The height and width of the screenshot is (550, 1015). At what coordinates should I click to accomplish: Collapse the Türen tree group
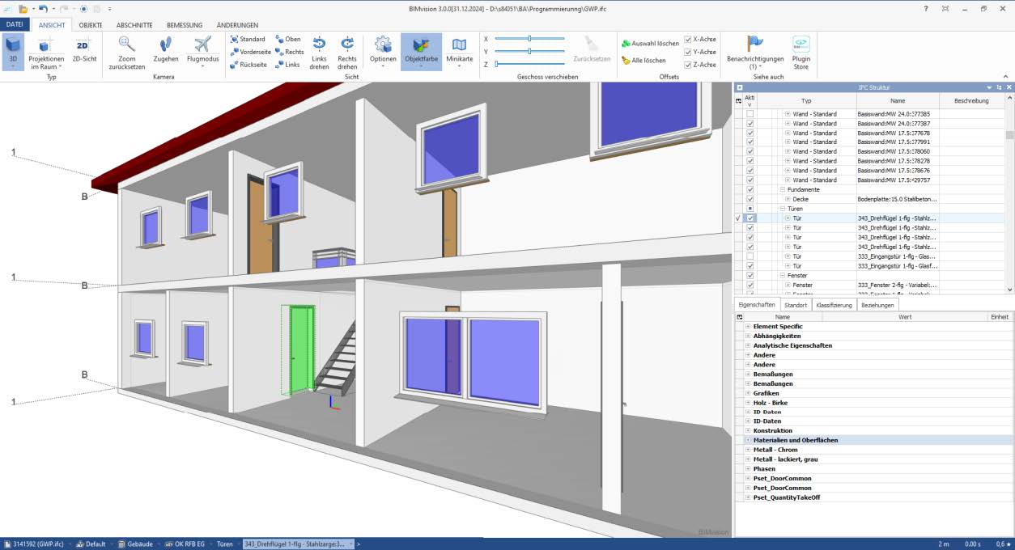(x=783, y=209)
